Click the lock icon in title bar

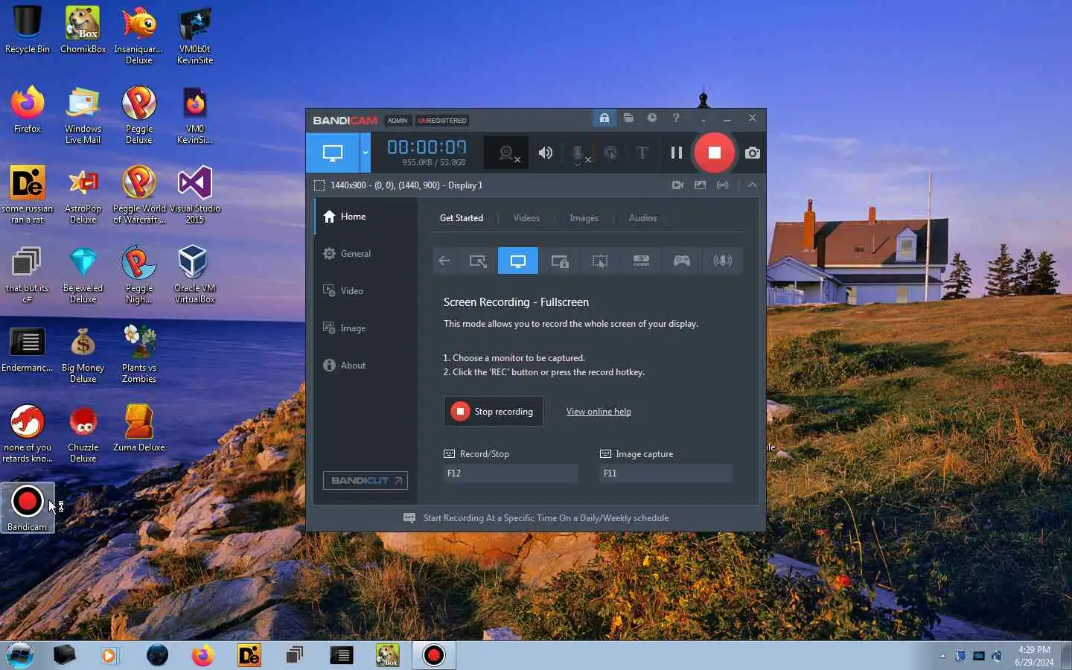(x=604, y=118)
